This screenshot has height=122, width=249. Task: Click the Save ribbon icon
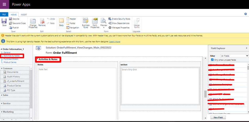(x=4, y=22)
